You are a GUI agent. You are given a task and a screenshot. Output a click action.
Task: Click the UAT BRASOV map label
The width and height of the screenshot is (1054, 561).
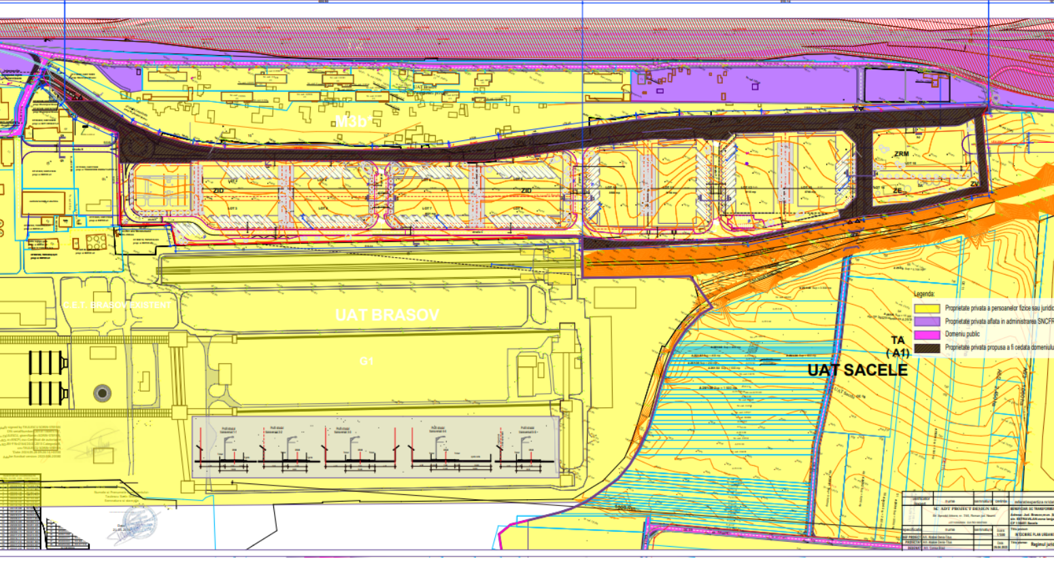click(x=387, y=315)
